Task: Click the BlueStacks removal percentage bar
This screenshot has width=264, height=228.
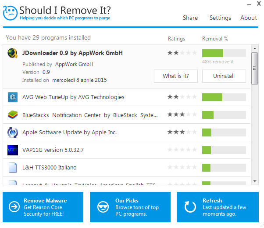Action: pyautogui.click(x=224, y=115)
